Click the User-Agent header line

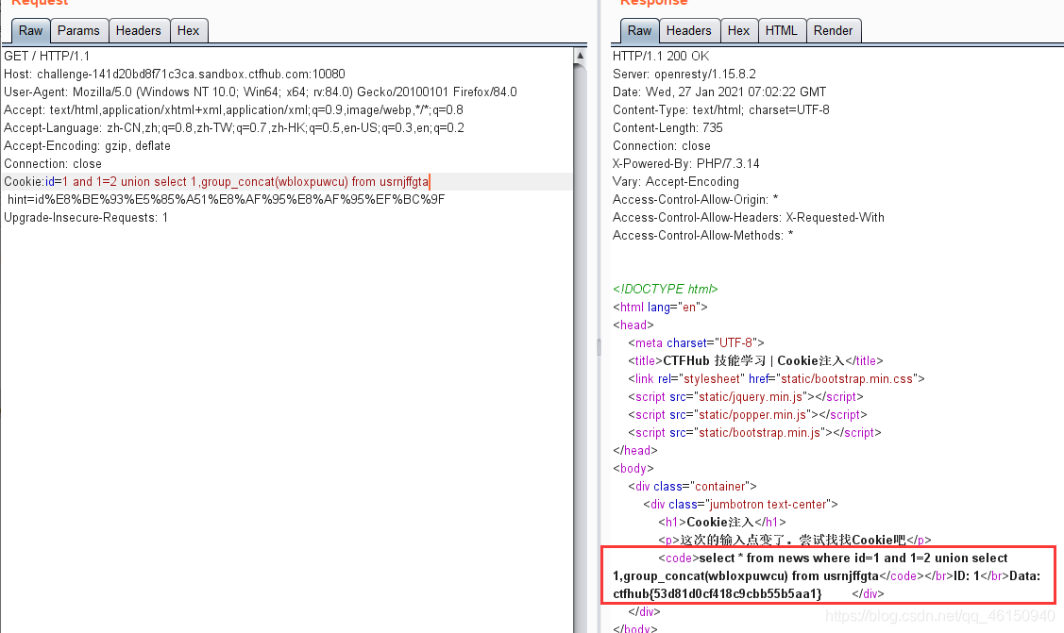click(261, 92)
